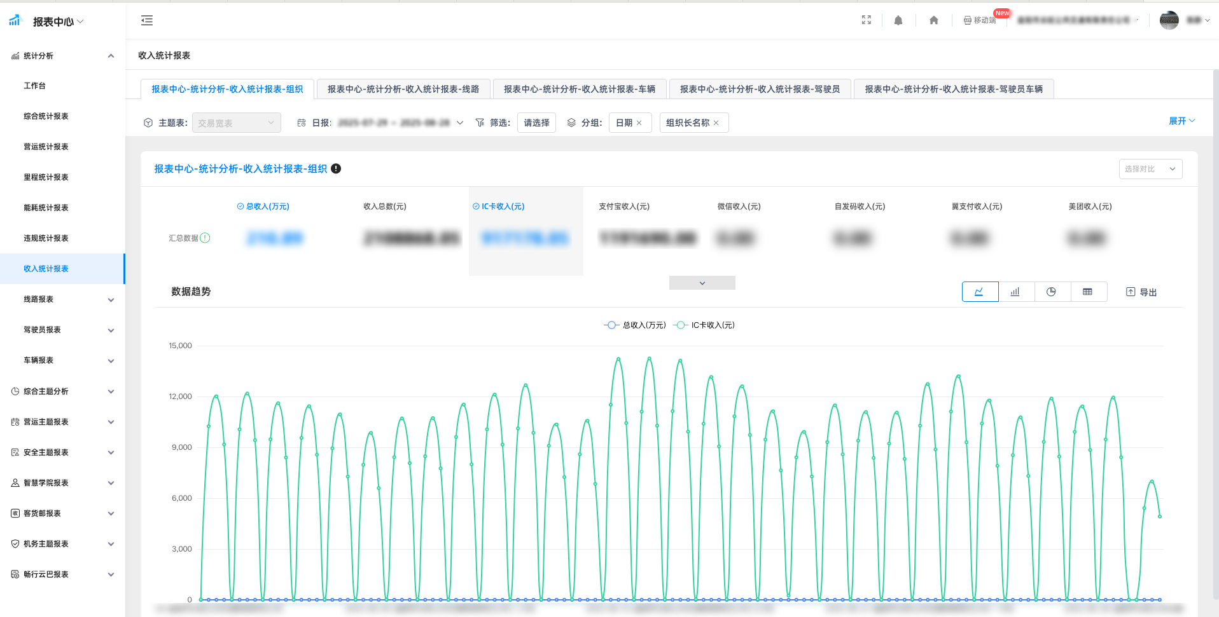
Task: Collapse the sidebar menu icon
Action: click(x=147, y=20)
